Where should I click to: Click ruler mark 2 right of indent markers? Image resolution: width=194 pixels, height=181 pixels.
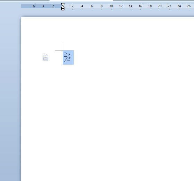(72, 6)
